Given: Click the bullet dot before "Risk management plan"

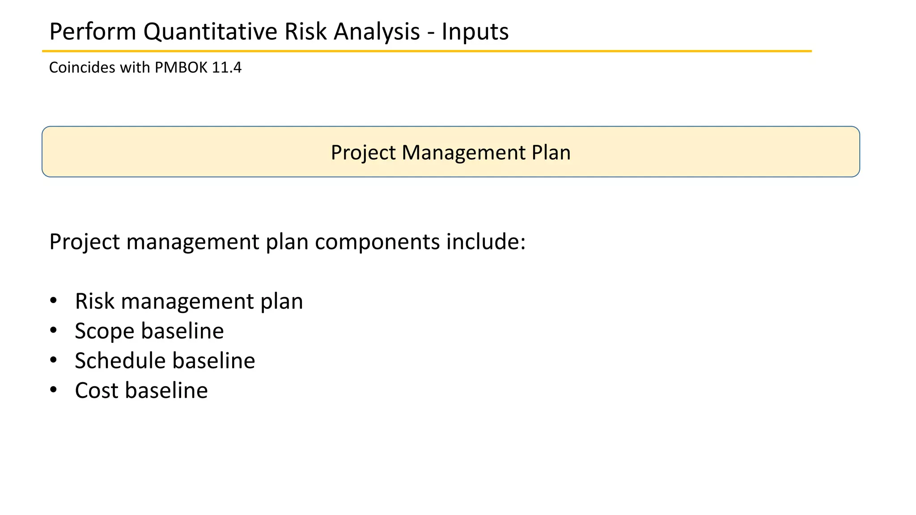Looking at the screenshot, I should (54, 300).
